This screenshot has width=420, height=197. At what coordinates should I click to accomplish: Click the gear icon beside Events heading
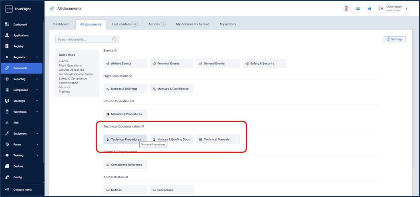(x=116, y=51)
